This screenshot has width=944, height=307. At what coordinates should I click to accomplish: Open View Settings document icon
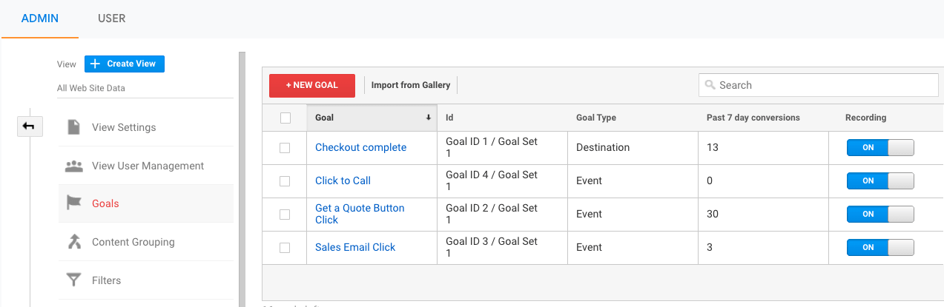(x=73, y=127)
